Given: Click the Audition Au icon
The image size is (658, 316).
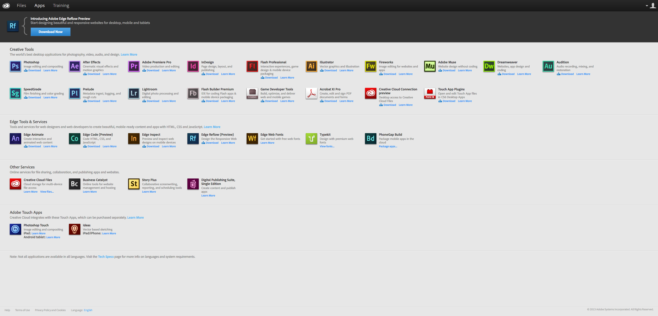Looking at the screenshot, I should pos(548,66).
